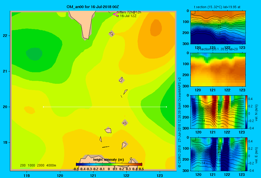261x178 pixels.
Task: Click the dark green low anomaly near 119.2E 21.5N
Action: 34,54
